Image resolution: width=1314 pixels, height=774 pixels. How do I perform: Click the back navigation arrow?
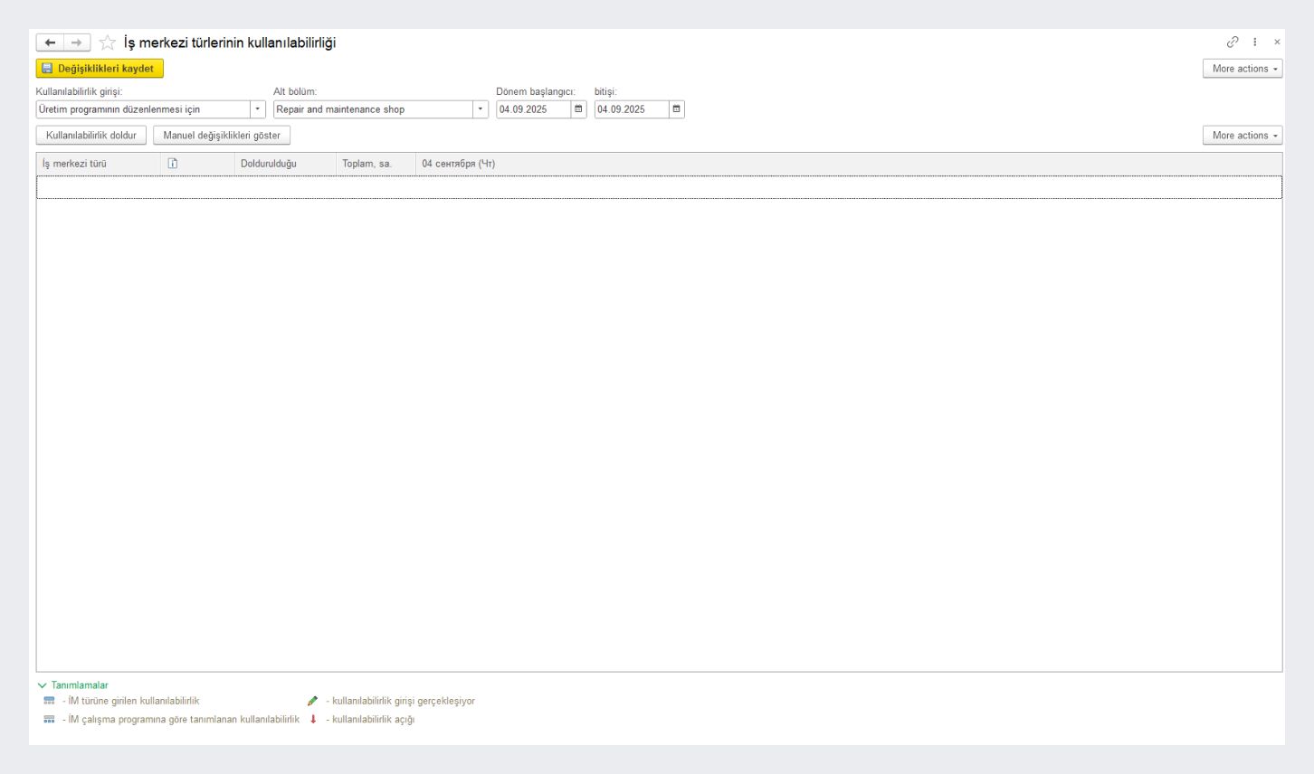point(50,42)
